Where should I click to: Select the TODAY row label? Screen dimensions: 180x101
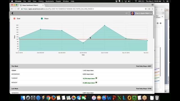click(x=14, y=70)
